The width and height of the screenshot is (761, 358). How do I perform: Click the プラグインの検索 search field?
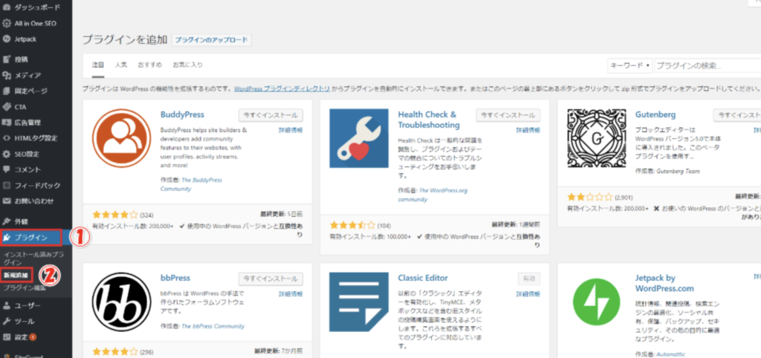tap(707, 65)
